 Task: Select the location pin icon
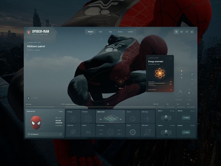tap(176, 32)
